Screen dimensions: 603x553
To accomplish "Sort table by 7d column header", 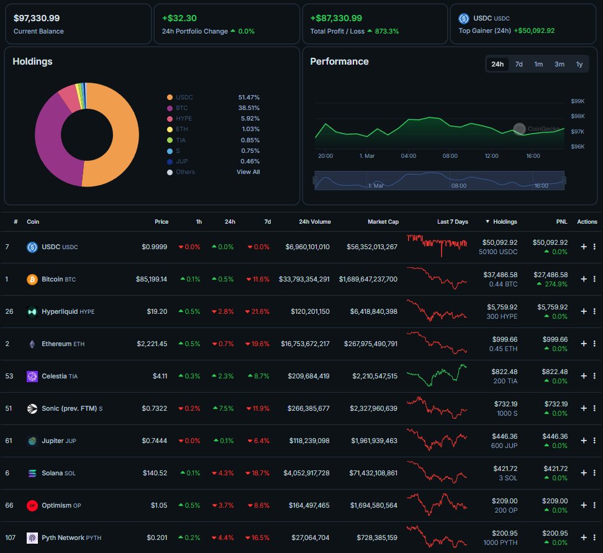I will coord(268,222).
